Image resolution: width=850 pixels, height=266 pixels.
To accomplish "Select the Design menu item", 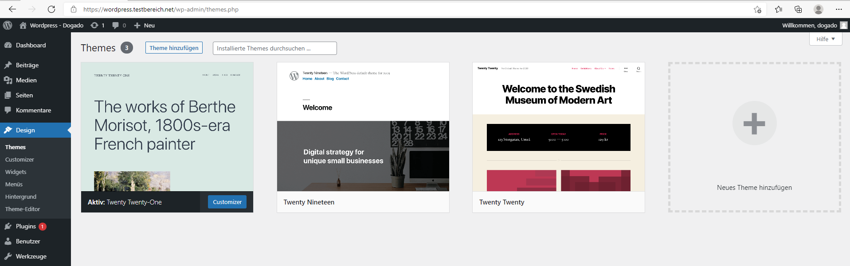I will (x=35, y=130).
